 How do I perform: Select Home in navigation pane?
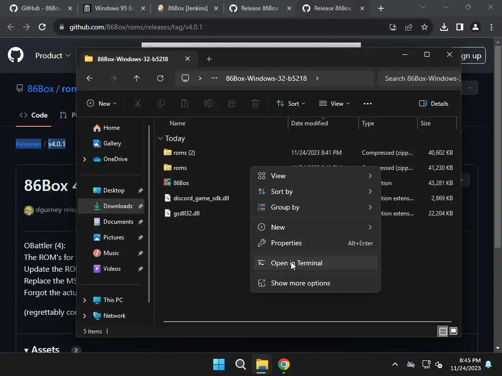(111, 128)
